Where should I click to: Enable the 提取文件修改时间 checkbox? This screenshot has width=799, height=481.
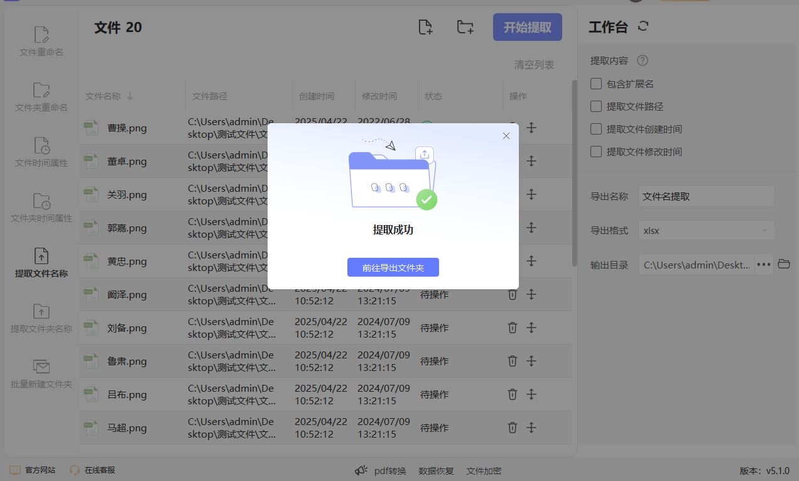[596, 152]
